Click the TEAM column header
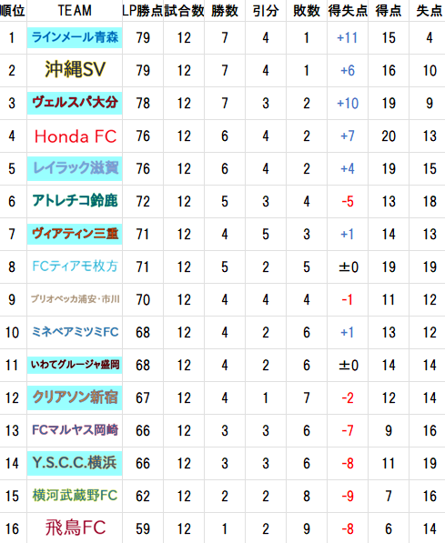The width and height of the screenshot is (445, 543). click(x=75, y=11)
